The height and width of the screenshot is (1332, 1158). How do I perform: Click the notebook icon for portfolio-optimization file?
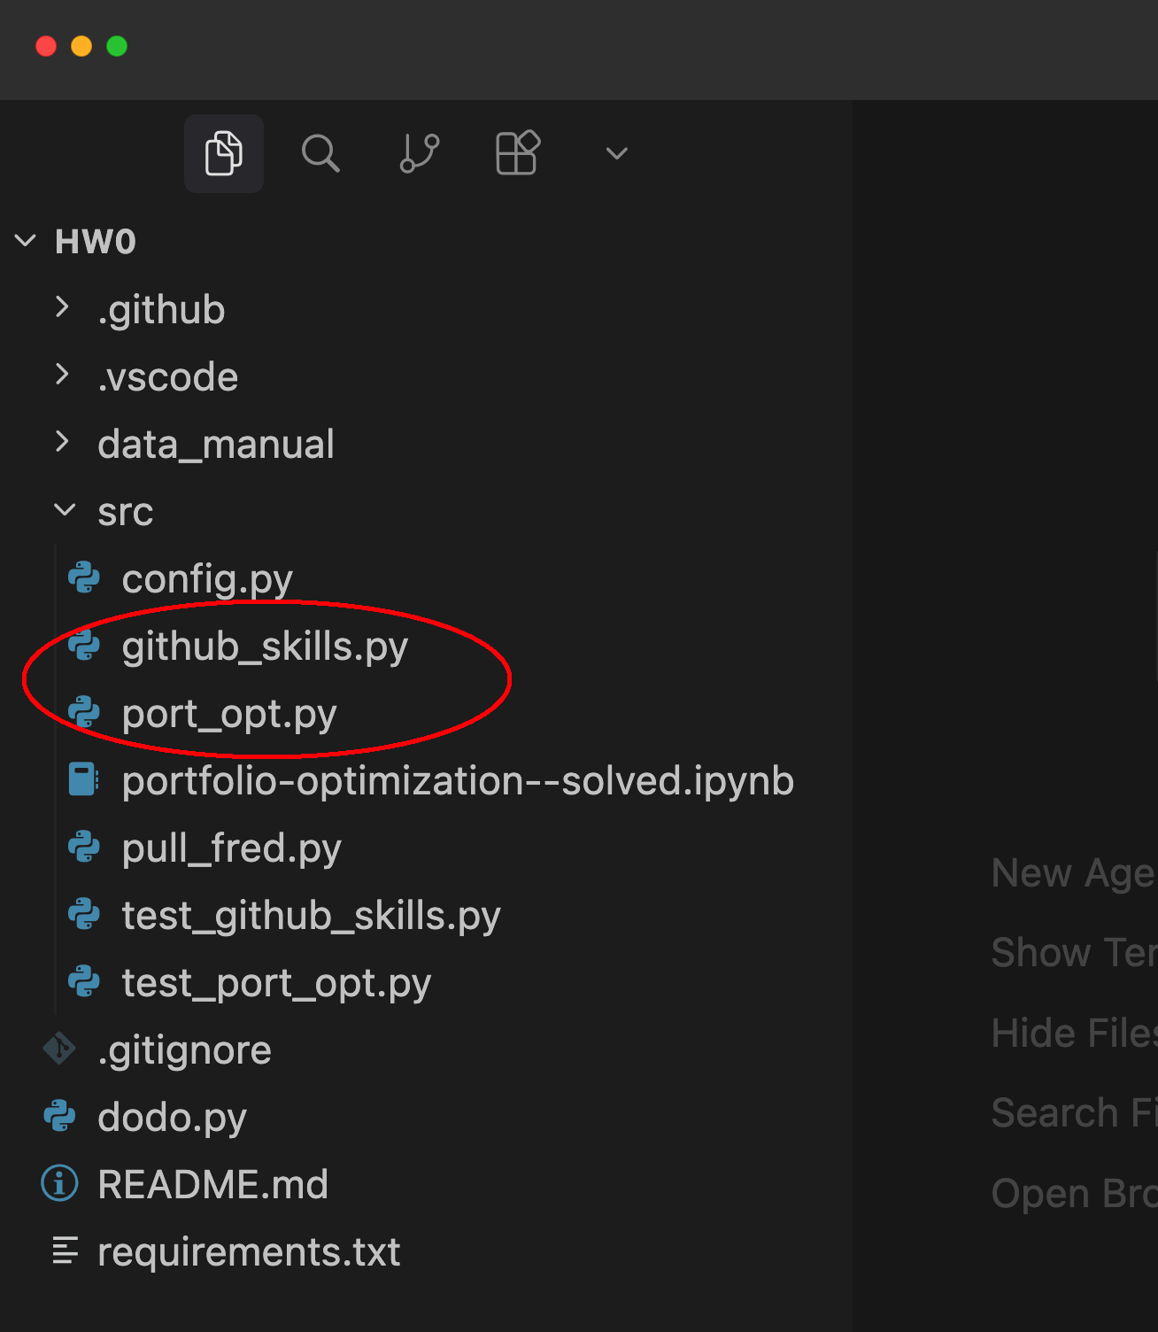(84, 780)
